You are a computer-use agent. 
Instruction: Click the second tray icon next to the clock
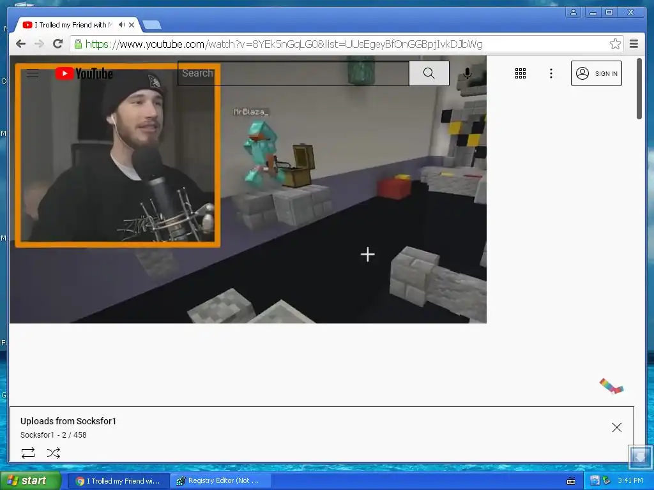[607, 480]
